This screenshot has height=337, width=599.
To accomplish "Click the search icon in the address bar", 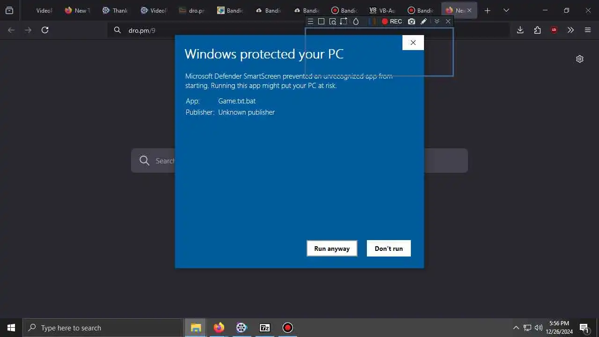I will [x=117, y=30].
